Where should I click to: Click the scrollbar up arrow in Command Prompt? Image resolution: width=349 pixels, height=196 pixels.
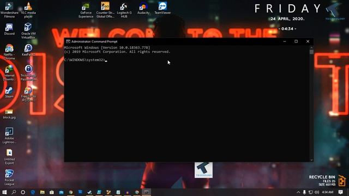[311, 47]
